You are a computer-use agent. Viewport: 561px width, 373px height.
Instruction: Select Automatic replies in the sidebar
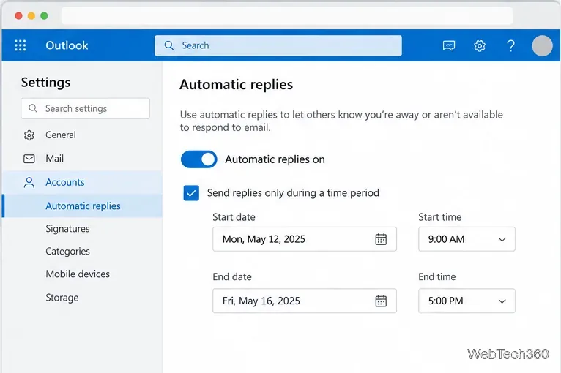click(82, 206)
